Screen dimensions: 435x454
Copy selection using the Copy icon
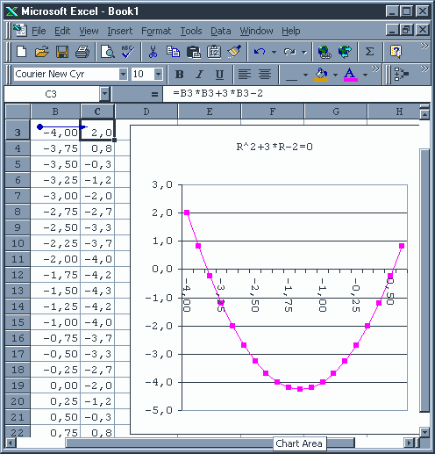[x=173, y=52]
